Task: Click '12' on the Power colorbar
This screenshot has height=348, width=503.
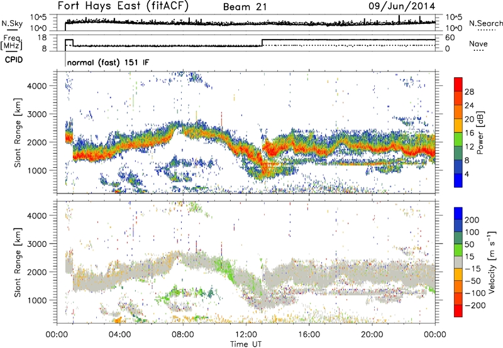Action: pyautogui.click(x=469, y=147)
